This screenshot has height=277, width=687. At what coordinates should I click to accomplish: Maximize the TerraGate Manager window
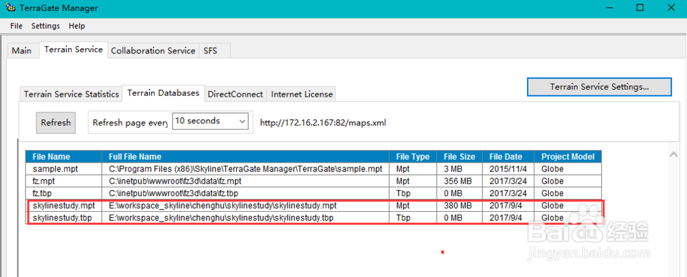(x=640, y=8)
